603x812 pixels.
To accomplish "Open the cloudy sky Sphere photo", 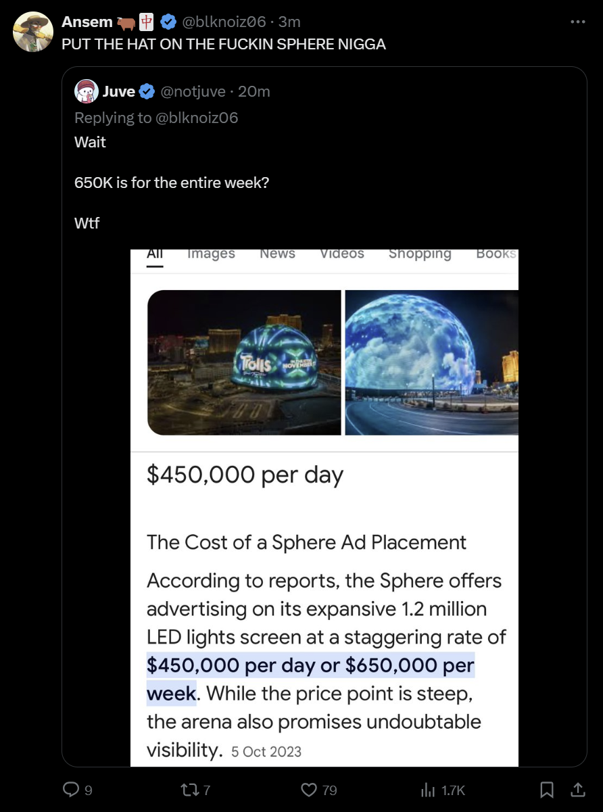I will 432,362.
